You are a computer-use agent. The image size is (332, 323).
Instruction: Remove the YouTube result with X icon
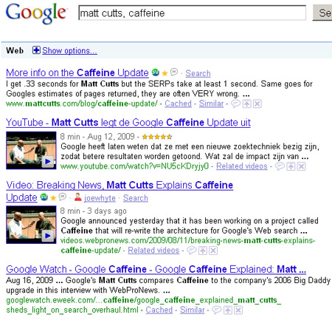(301, 166)
